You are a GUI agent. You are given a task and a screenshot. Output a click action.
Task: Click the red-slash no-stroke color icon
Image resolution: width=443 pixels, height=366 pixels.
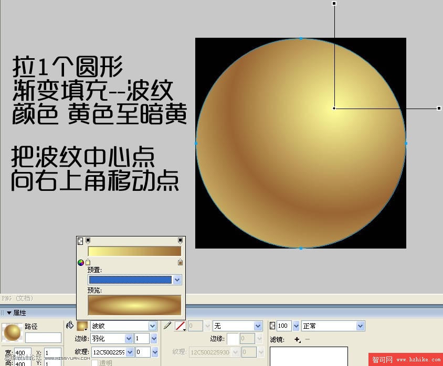(x=180, y=326)
